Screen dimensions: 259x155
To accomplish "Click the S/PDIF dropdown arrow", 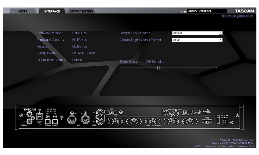I will point(220,40).
